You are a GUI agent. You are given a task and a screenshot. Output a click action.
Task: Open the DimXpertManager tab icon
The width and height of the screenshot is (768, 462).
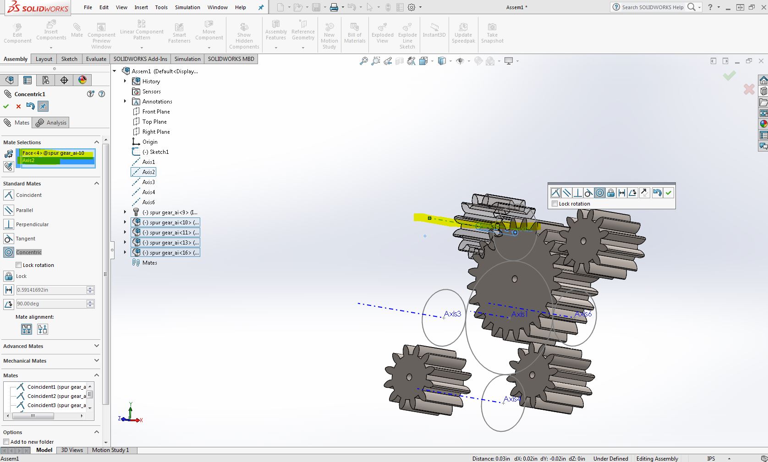pyautogui.click(x=64, y=80)
